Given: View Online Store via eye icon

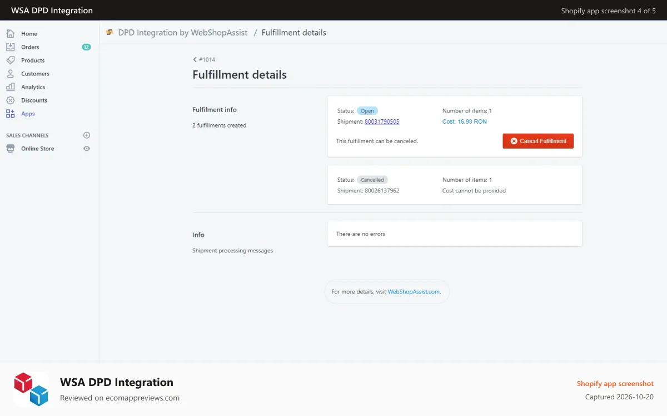Looking at the screenshot, I should (x=87, y=149).
